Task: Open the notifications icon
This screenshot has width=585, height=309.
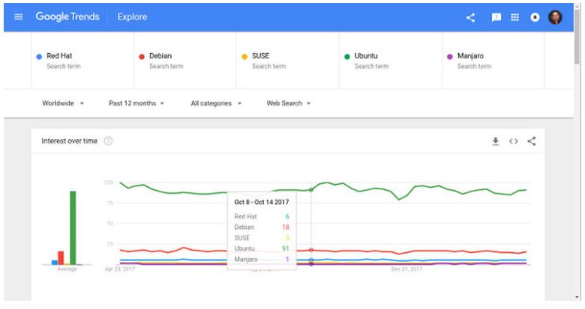Action: coord(535,17)
